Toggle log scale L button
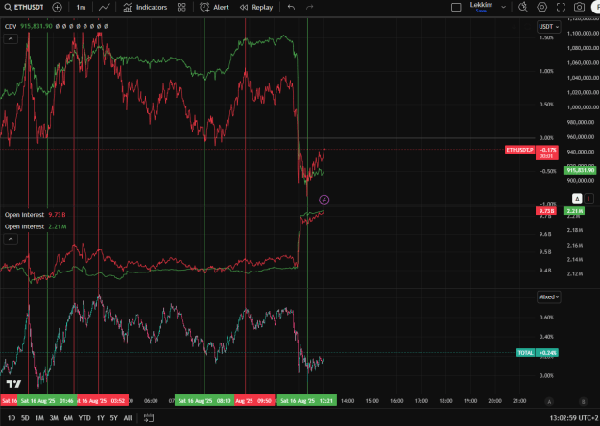This screenshot has height=426, width=600. [x=589, y=199]
